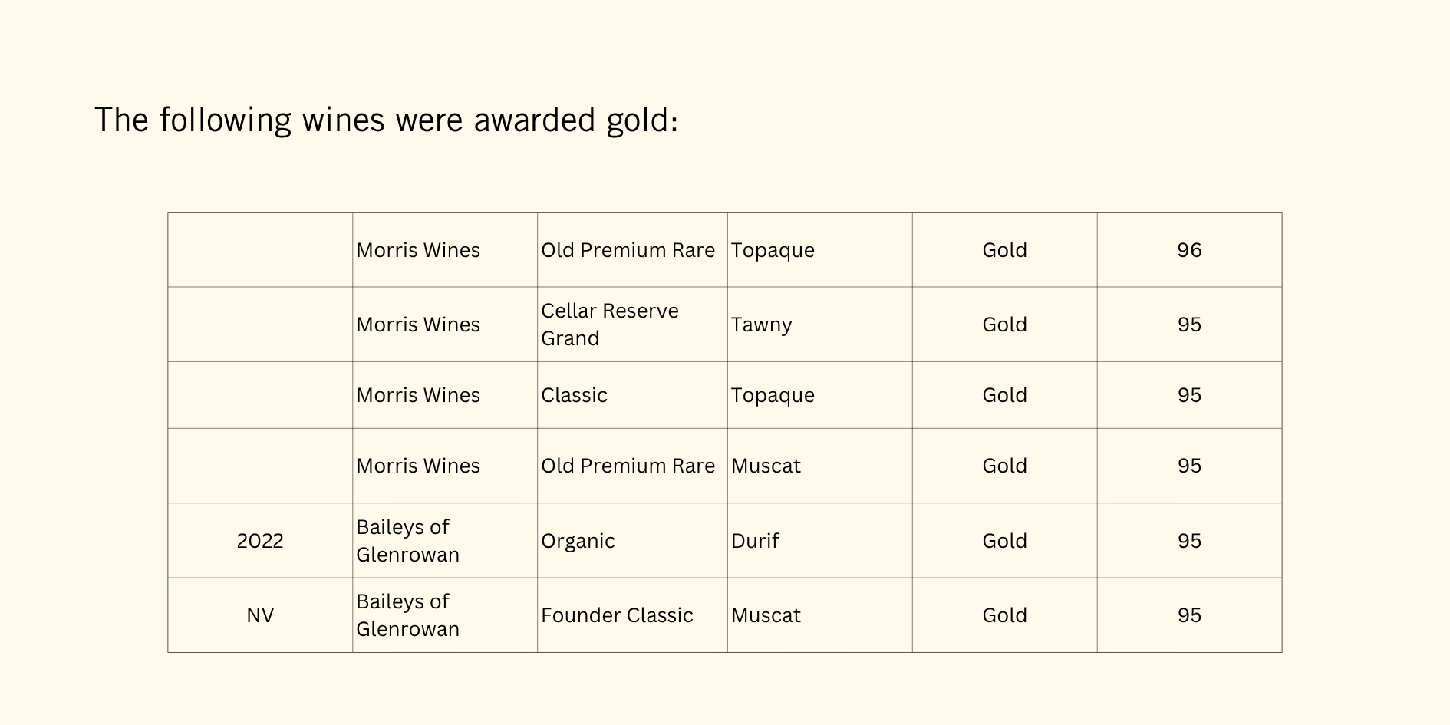Select Baileys of Glenrowan in Durif row

pos(444,541)
